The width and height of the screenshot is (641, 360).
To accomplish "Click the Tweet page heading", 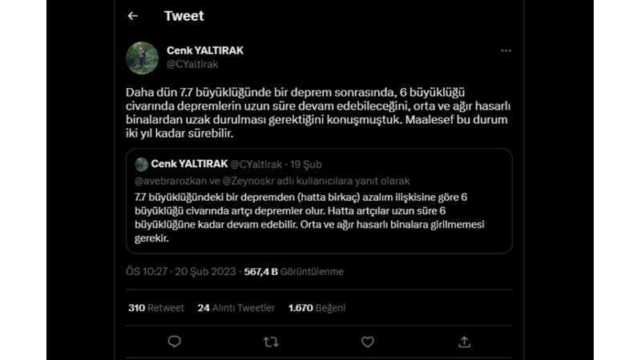I will coord(183,16).
